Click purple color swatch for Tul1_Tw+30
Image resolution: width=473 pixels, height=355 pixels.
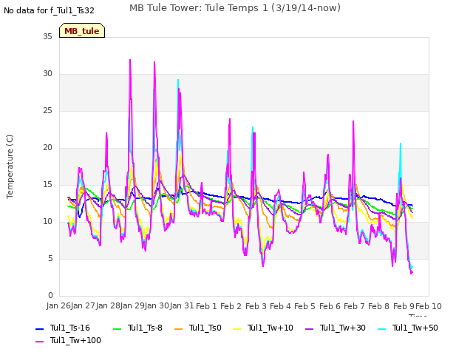[x=310, y=328]
